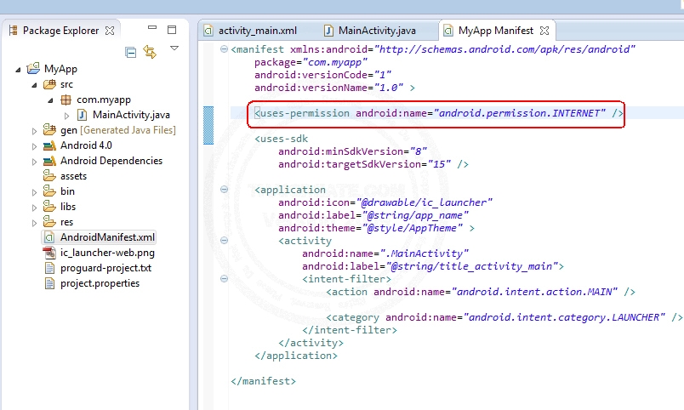Expand the Android 4.0 library node
The image size is (684, 410).
tap(35, 145)
